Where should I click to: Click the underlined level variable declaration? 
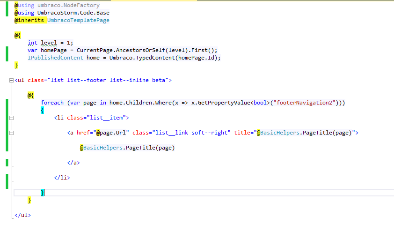(49, 43)
